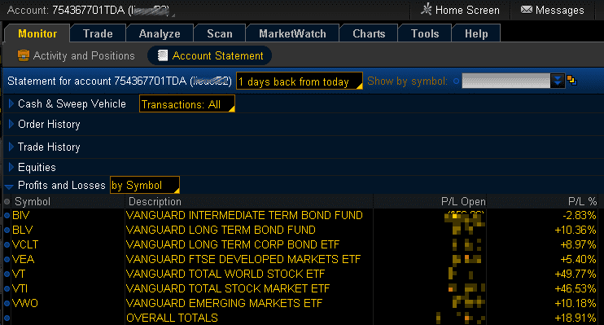
Task: Click the yellow-blue link icon beside symbol box
Action: coord(572,81)
